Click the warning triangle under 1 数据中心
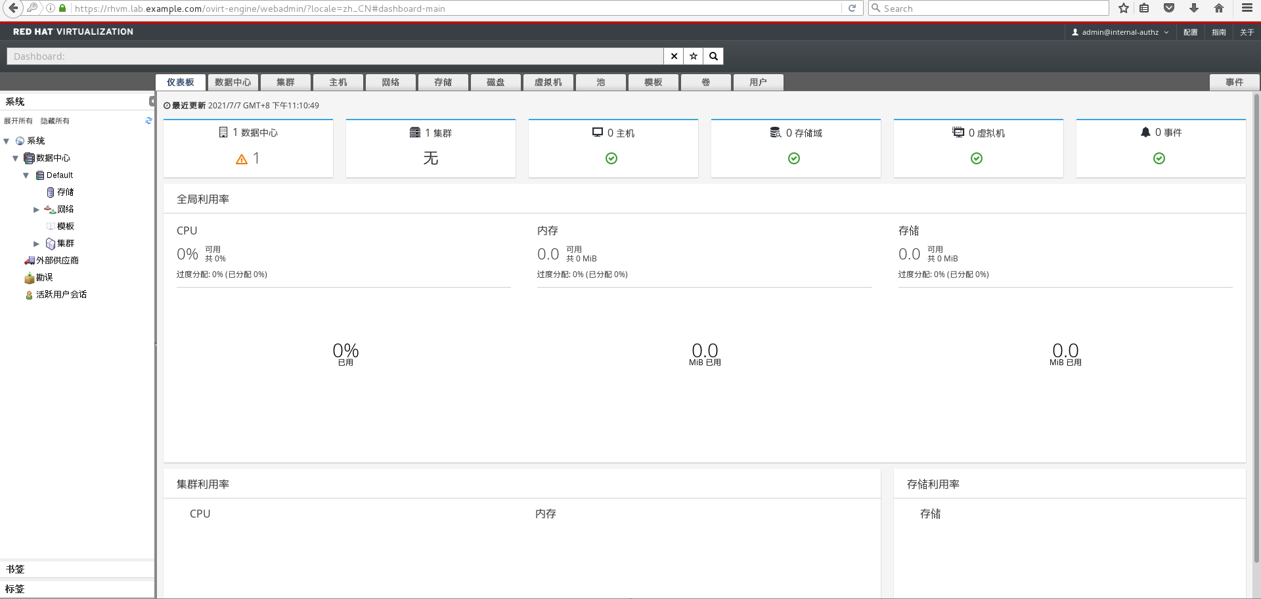 240,158
